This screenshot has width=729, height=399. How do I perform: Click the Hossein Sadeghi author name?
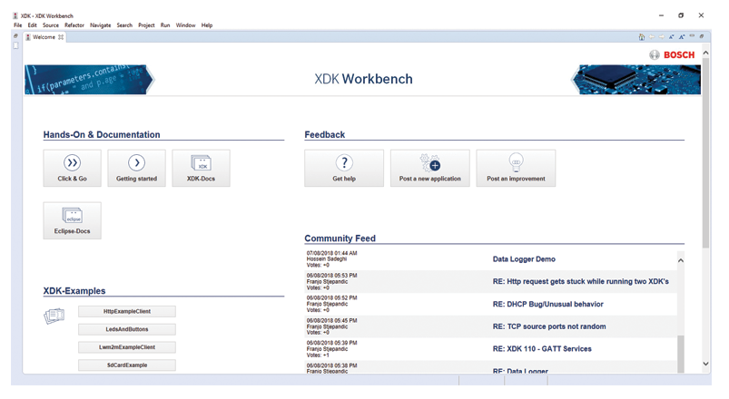coord(327,259)
